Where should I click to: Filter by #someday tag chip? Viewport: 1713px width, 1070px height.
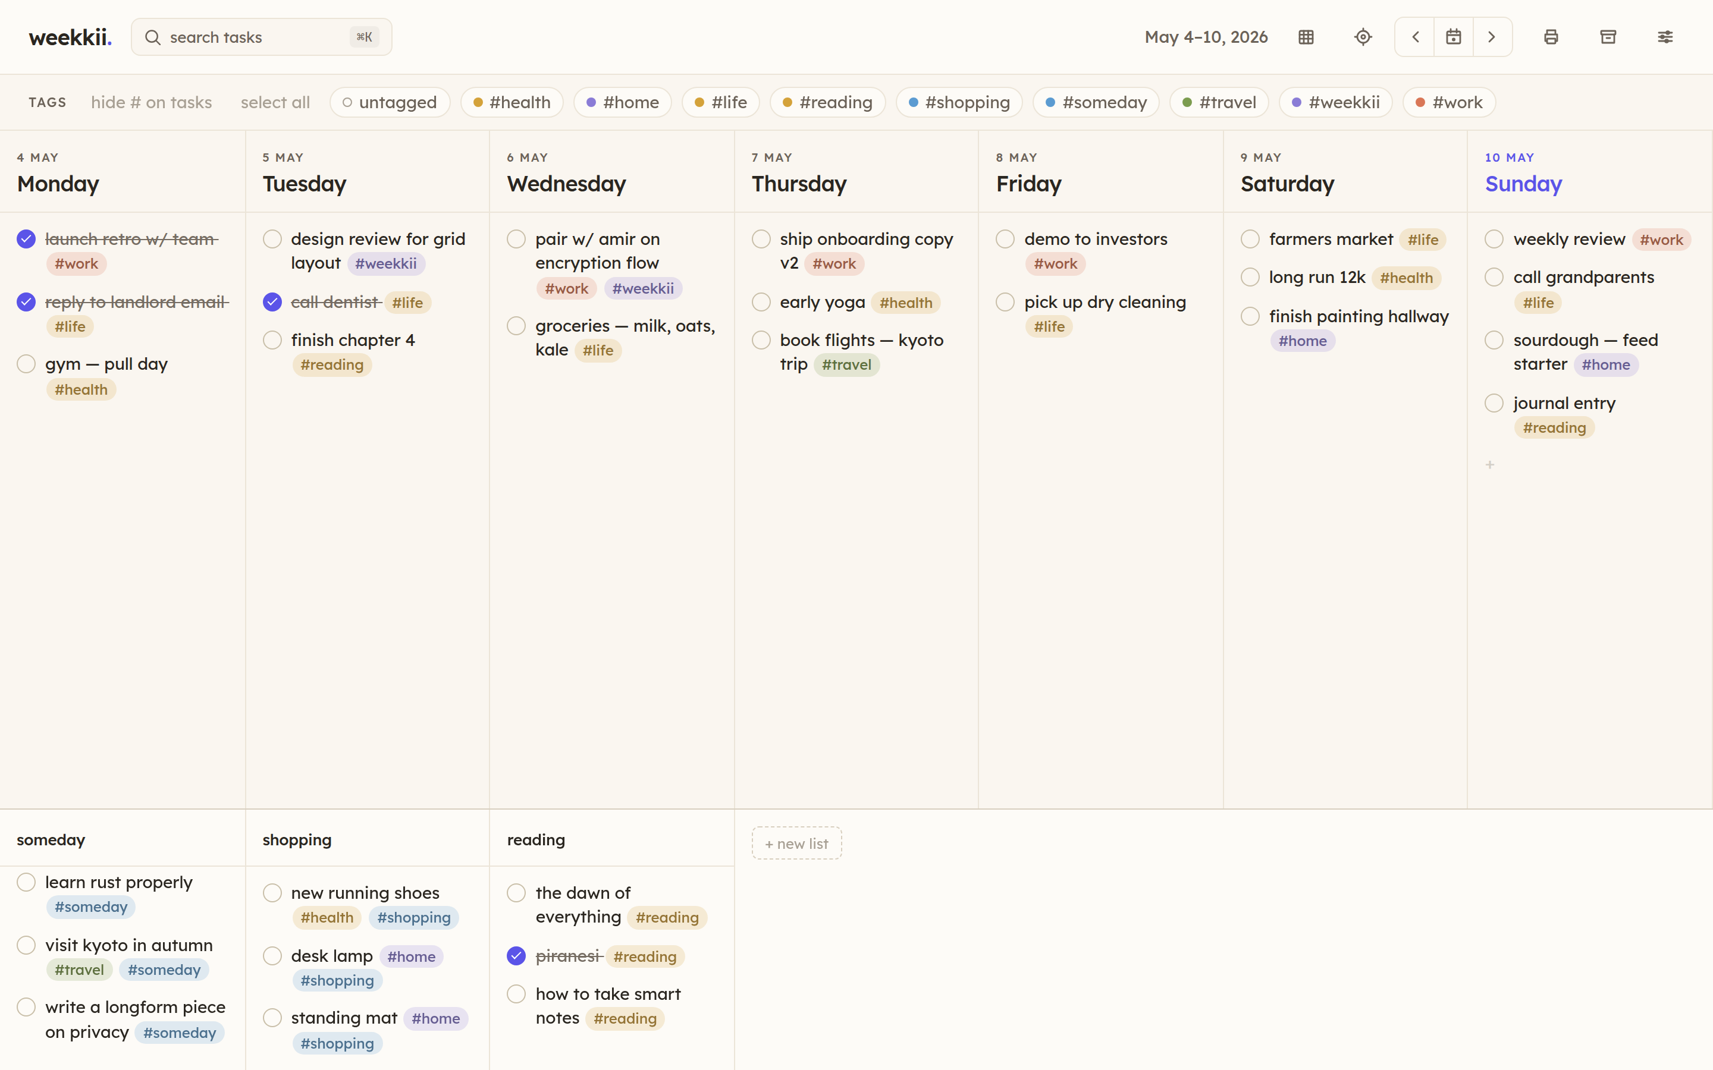[x=1096, y=103]
